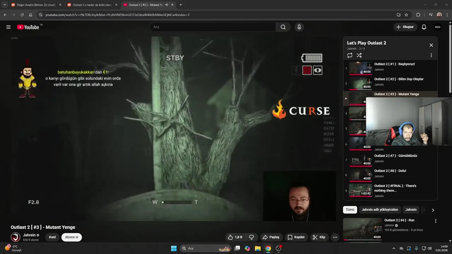Click the Paylaş share button

[271, 237]
